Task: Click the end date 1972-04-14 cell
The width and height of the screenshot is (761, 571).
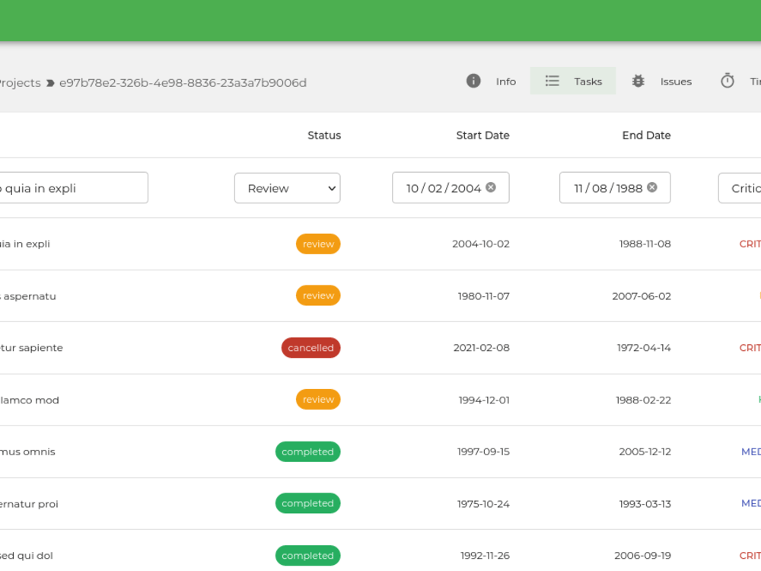Action: point(644,348)
